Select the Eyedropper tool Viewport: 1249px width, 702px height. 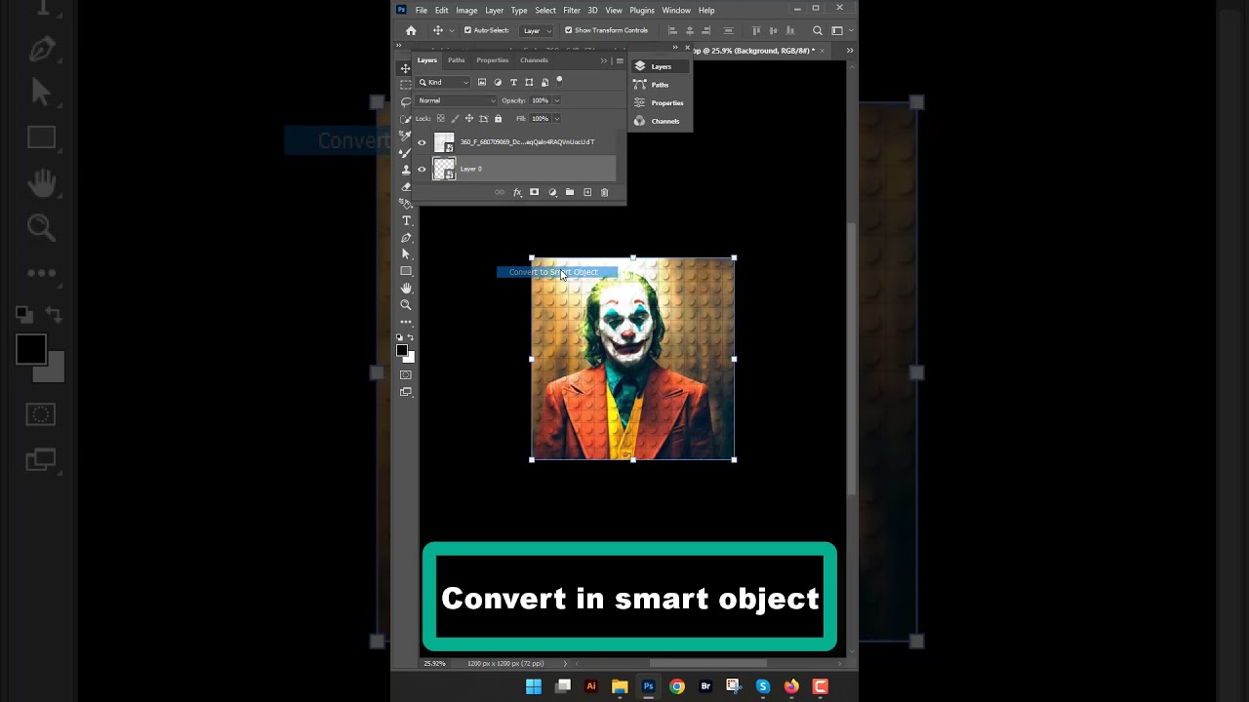pos(405,136)
